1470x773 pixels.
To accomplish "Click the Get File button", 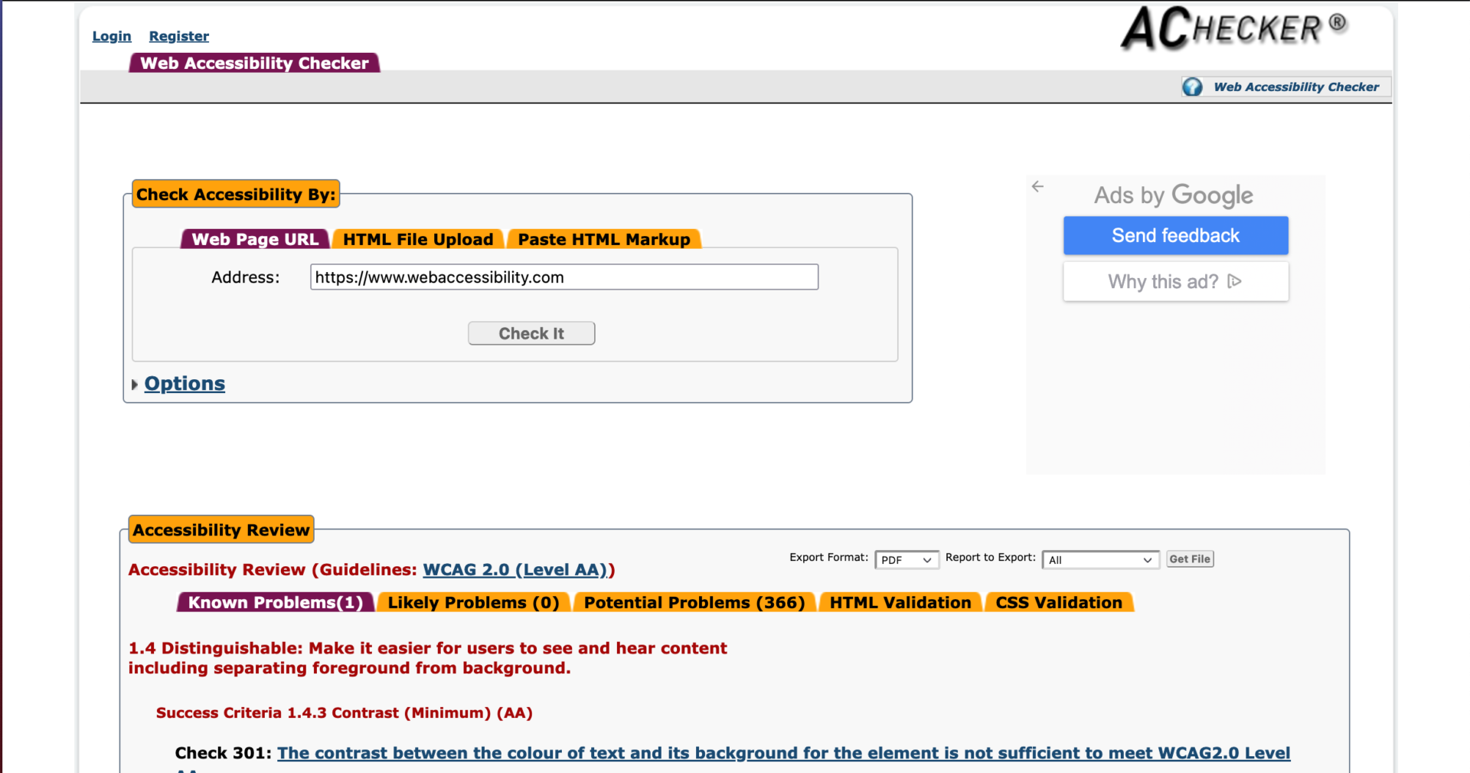I will (1189, 558).
